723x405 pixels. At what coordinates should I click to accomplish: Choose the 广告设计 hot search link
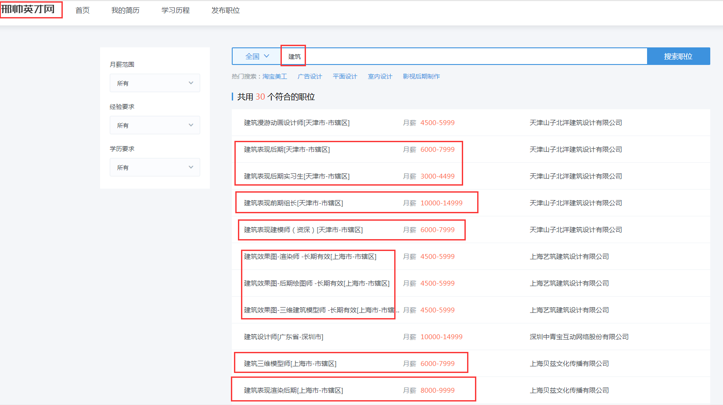309,76
